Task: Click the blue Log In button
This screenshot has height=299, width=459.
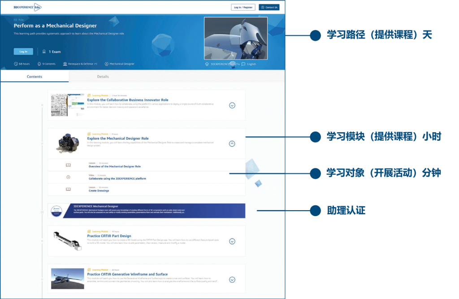Action: [x=23, y=52]
